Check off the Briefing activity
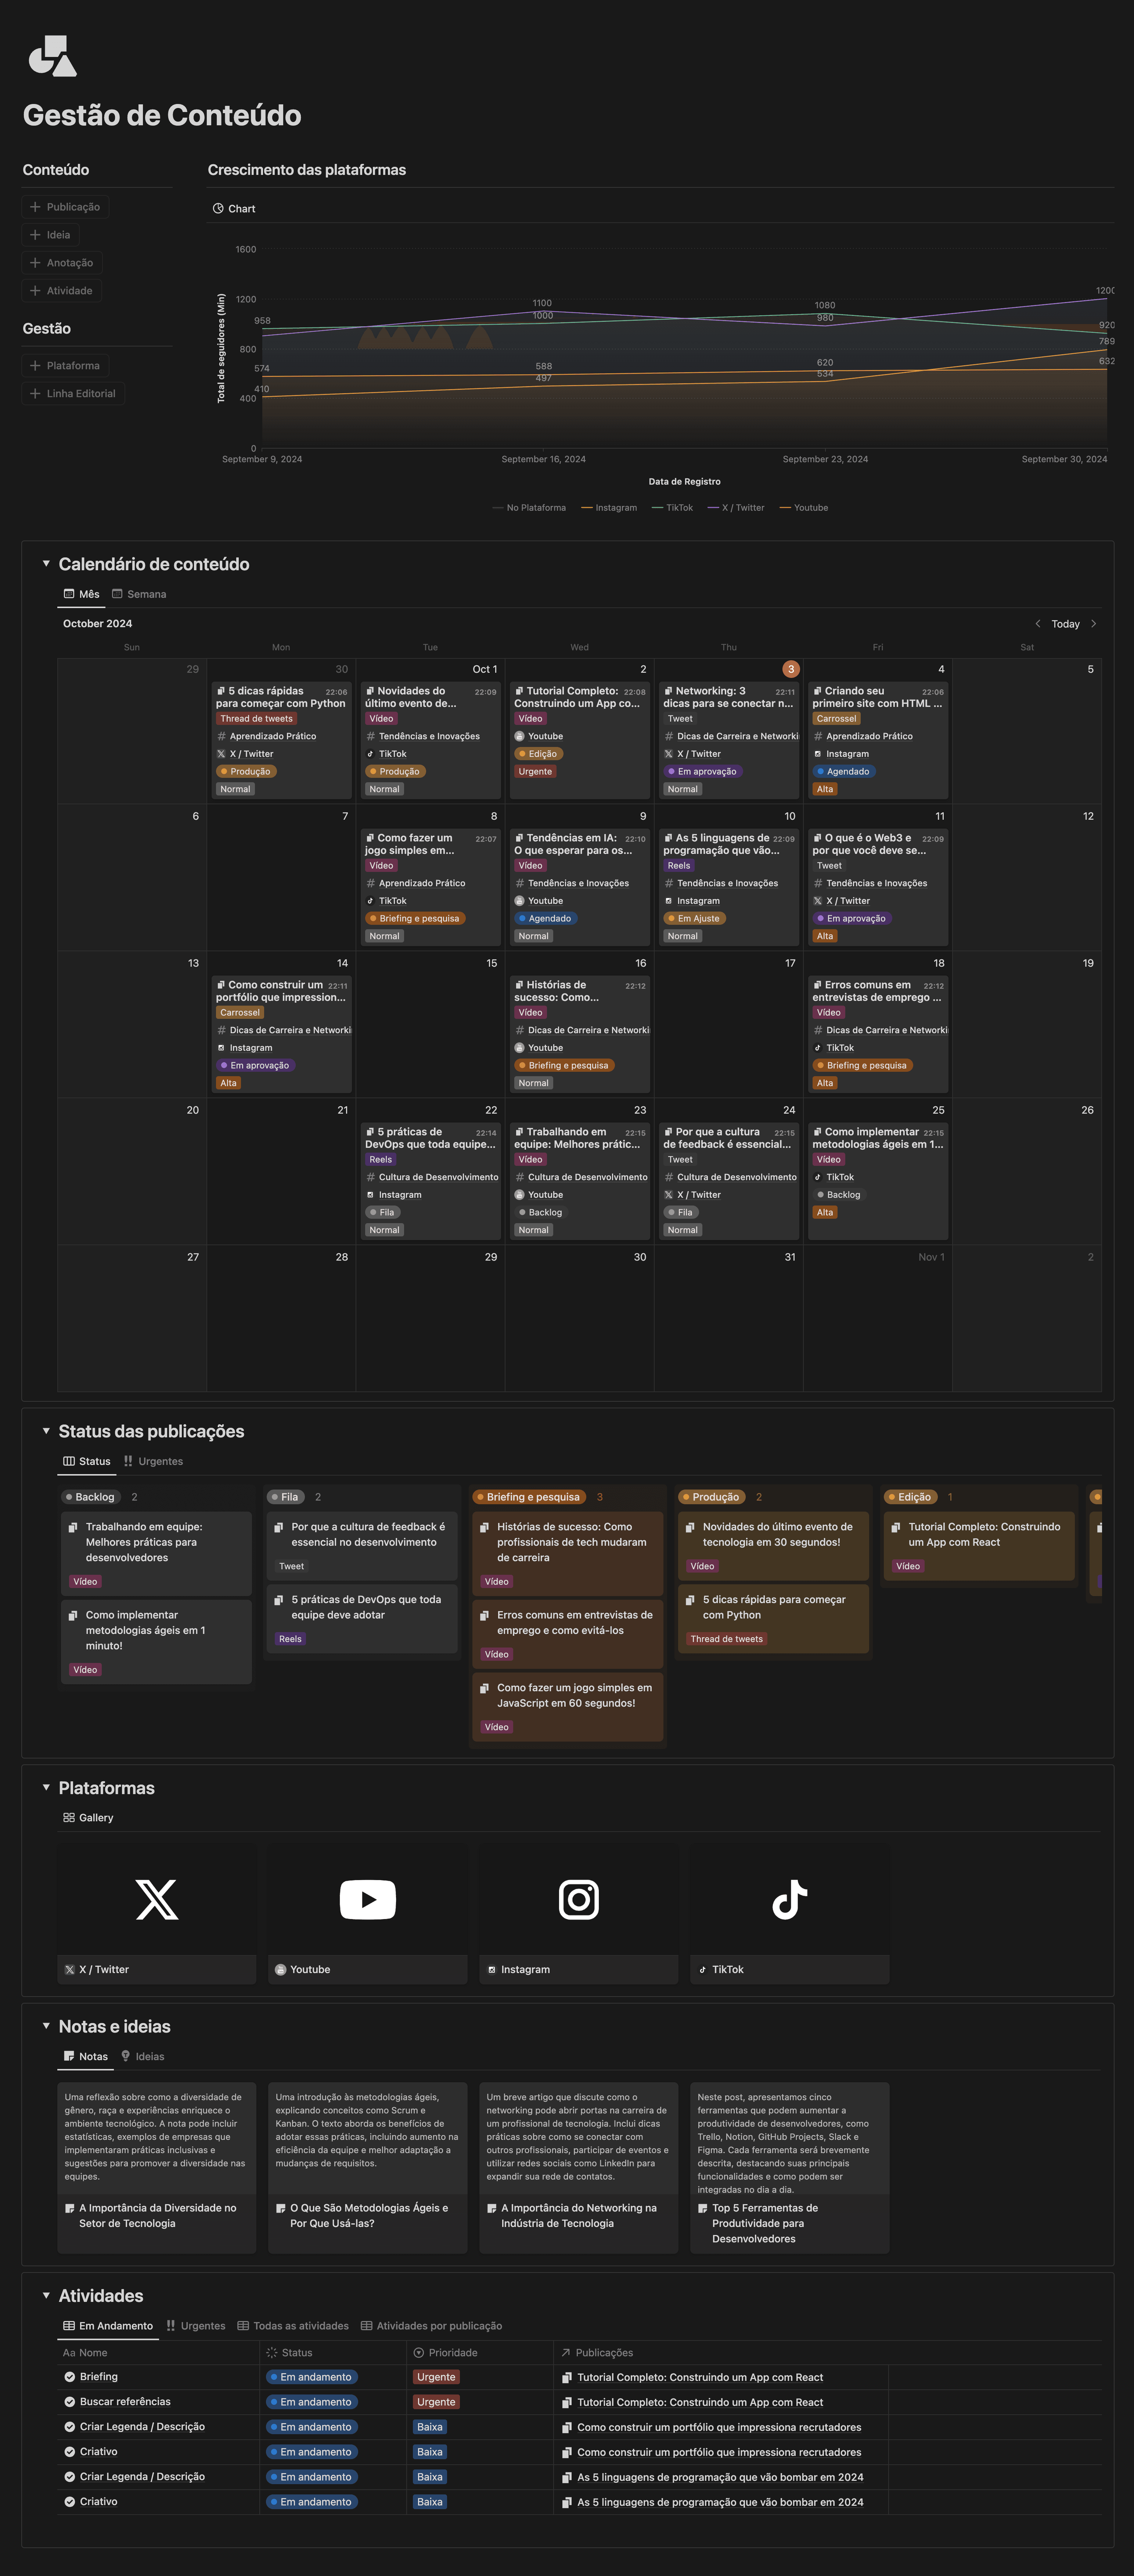The image size is (1134, 2576). 70,2376
